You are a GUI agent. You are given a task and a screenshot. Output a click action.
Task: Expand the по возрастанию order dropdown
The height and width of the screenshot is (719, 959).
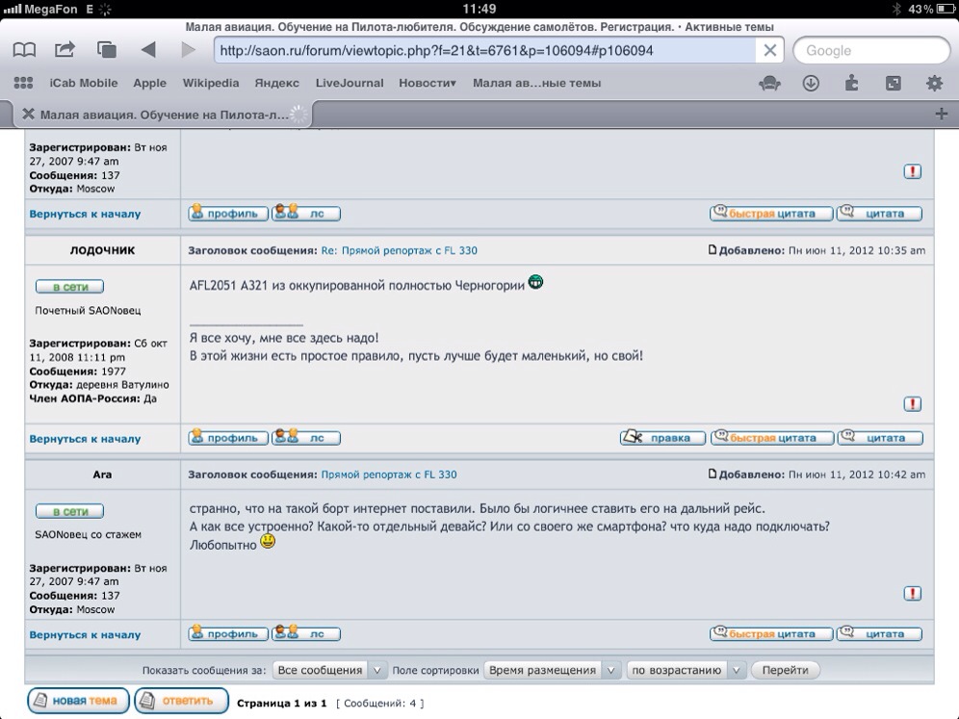pyautogui.click(x=687, y=670)
